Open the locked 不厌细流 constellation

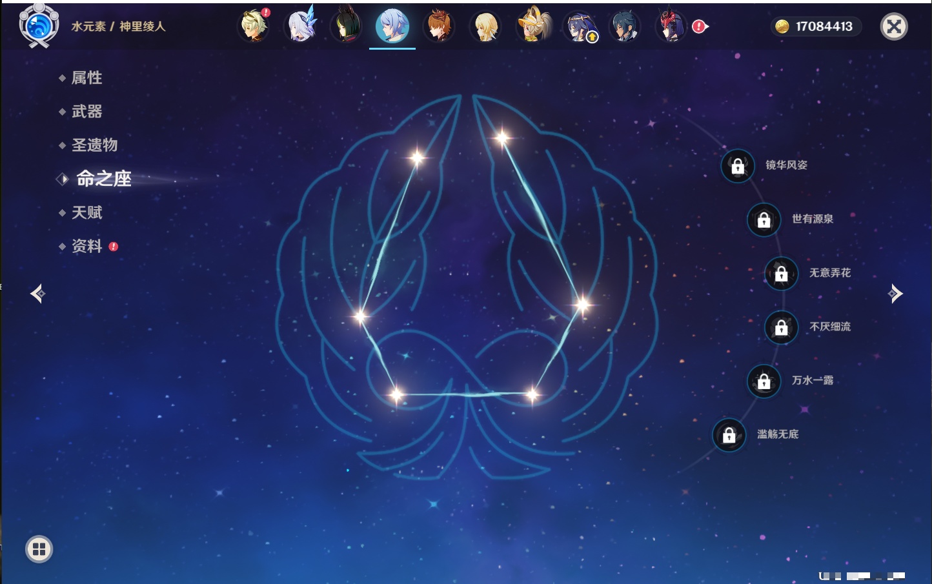781,327
